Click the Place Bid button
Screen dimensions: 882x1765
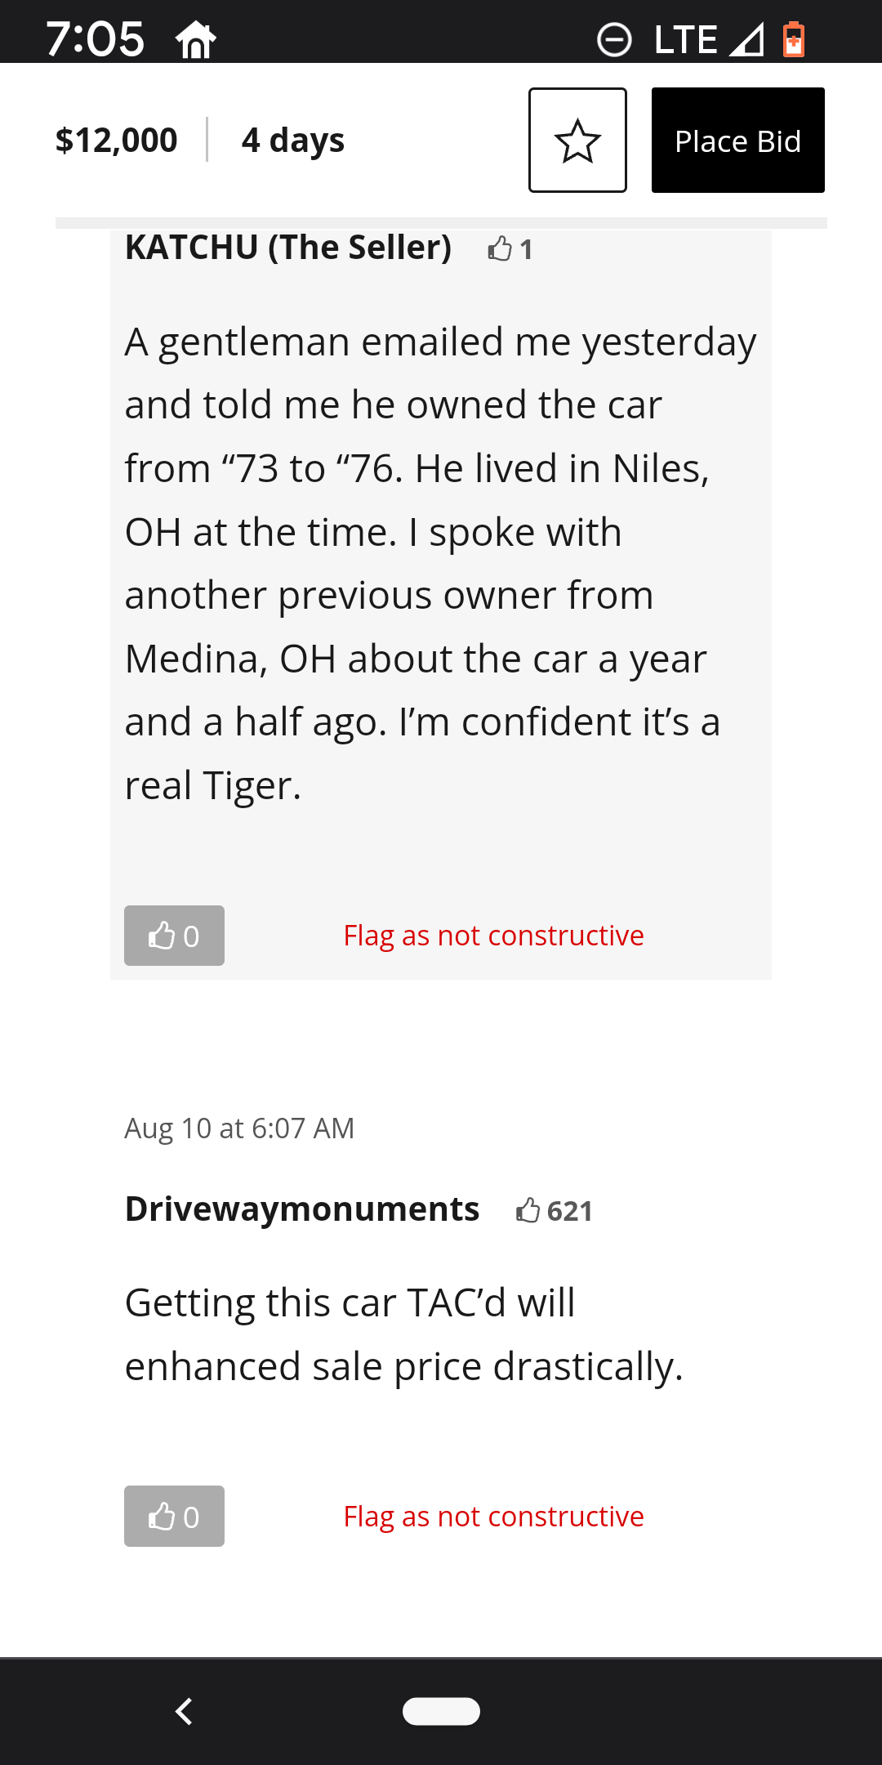pyautogui.click(x=737, y=141)
